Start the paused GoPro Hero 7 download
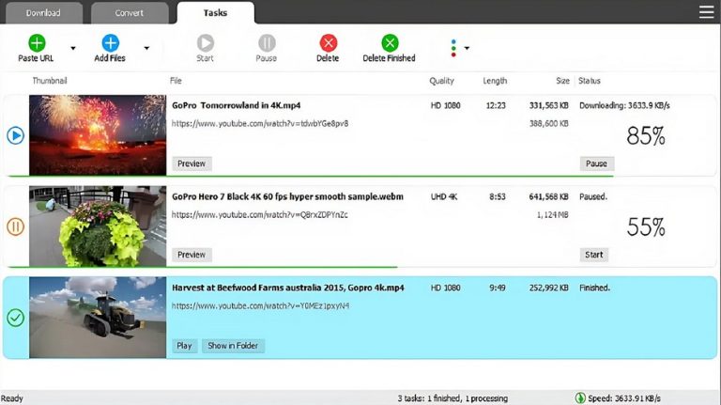 click(593, 255)
